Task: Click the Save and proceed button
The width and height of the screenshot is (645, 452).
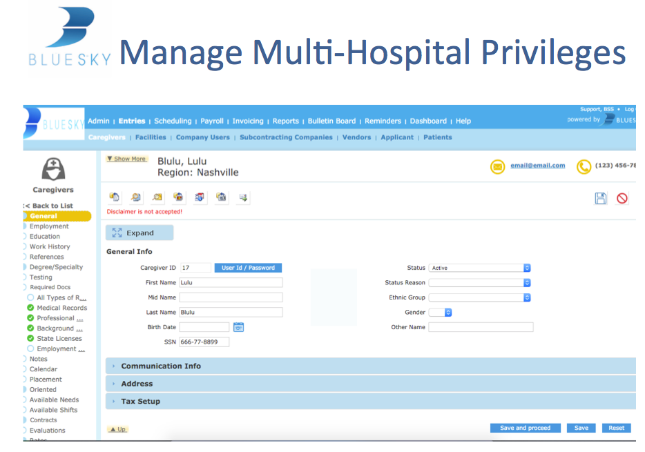Action: click(x=525, y=428)
